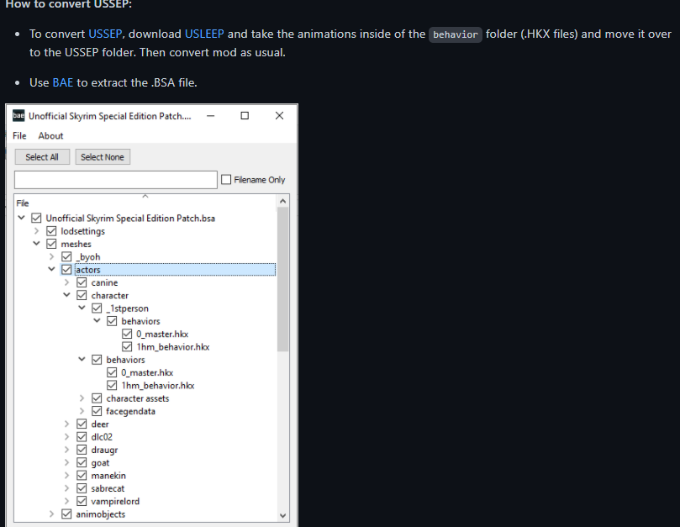This screenshot has height=527, width=680.
Task: Open the File menu
Action: tap(19, 136)
